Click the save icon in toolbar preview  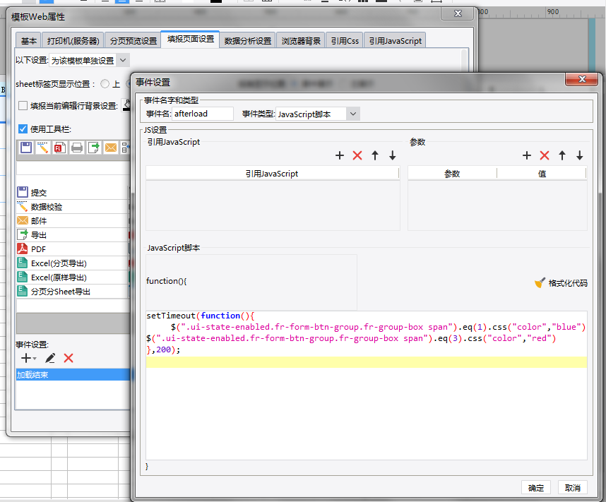pos(26,148)
